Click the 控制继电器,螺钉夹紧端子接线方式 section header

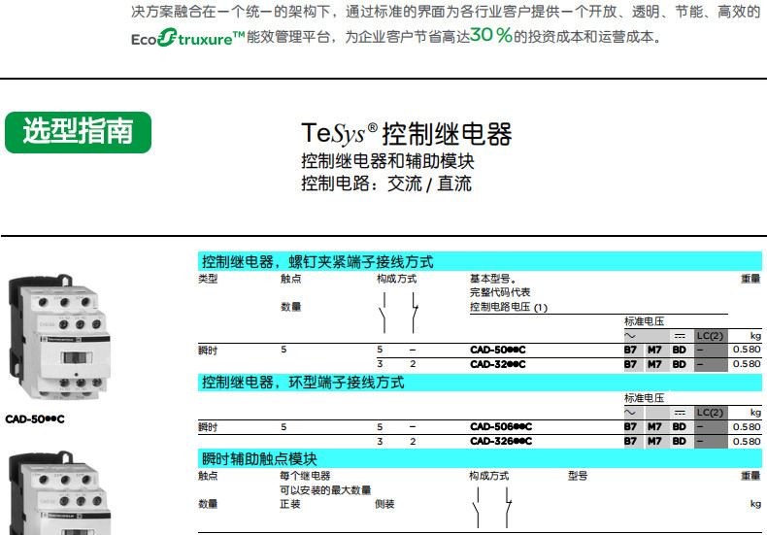(480, 261)
